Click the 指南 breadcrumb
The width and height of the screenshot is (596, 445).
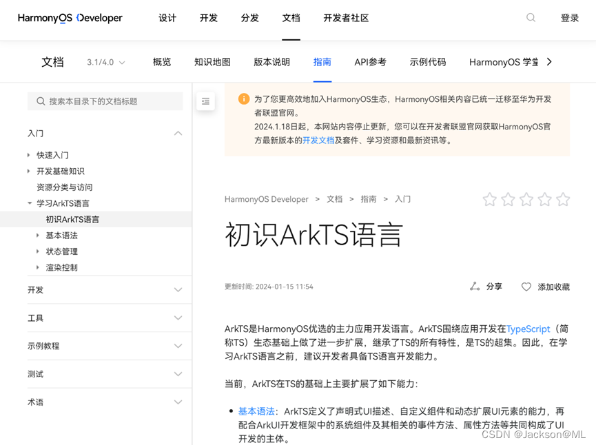tap(369, 199)
